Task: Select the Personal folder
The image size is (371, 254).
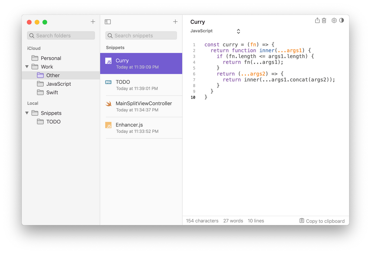Action: coord(61,58)
